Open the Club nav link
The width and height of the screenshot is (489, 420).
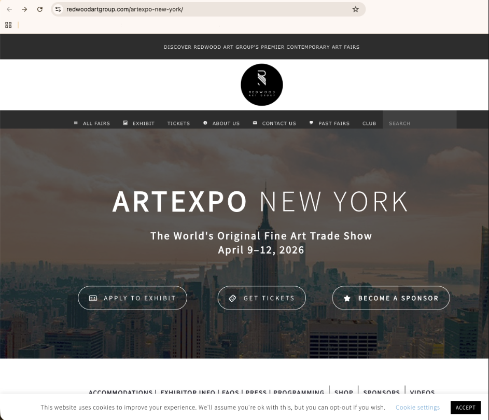pos(369,123)
